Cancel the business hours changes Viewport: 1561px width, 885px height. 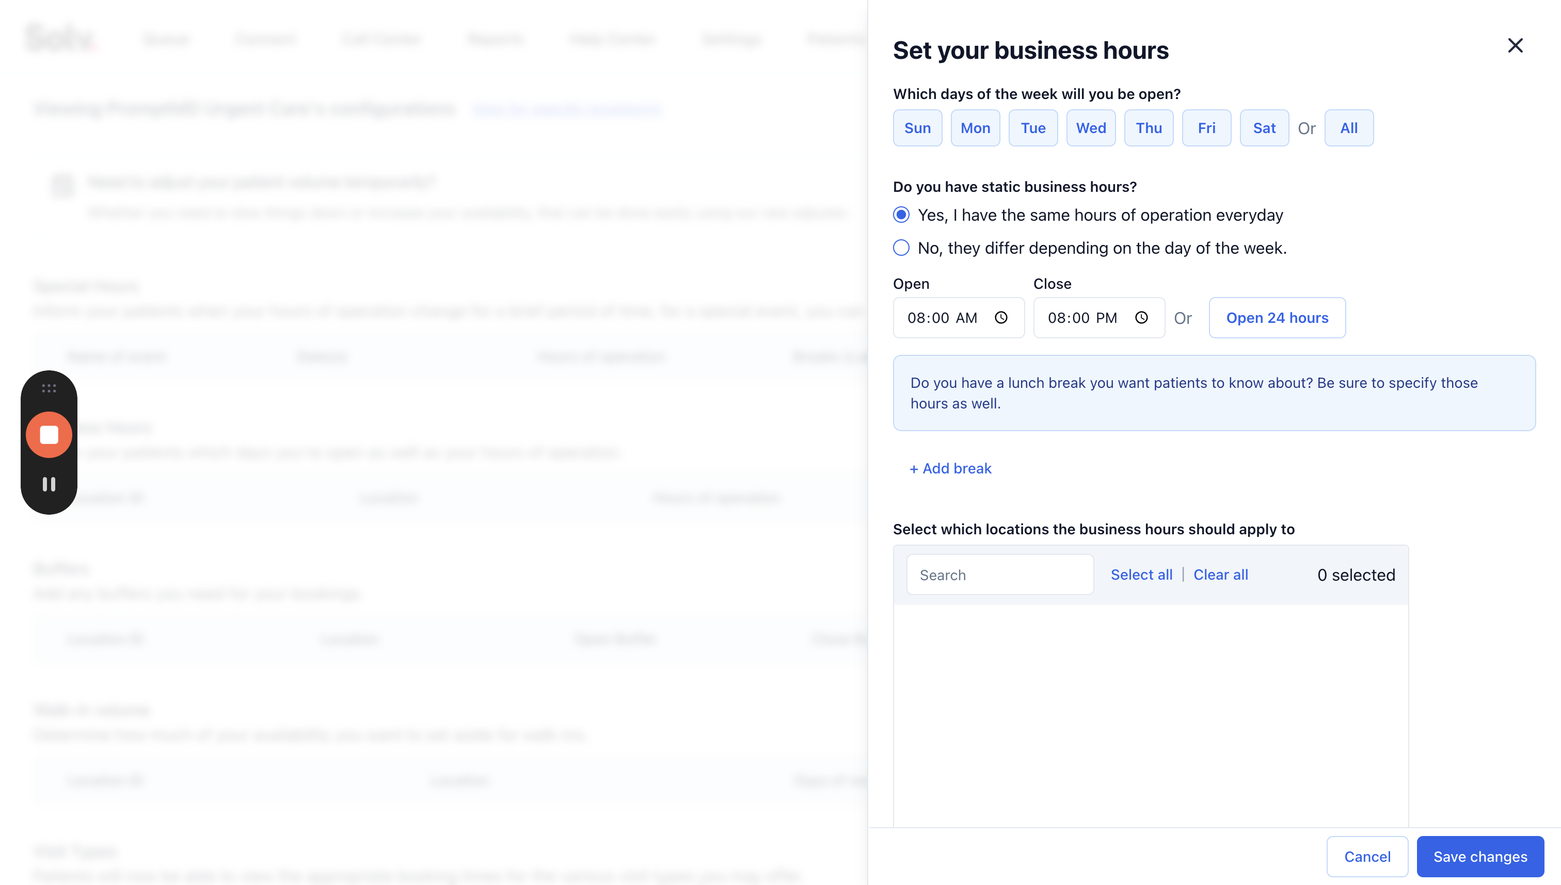(1366, 856)
